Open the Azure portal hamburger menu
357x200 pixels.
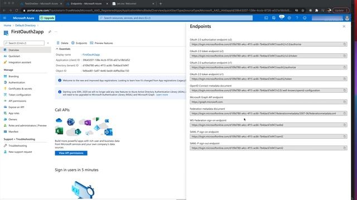coord(5,18)
